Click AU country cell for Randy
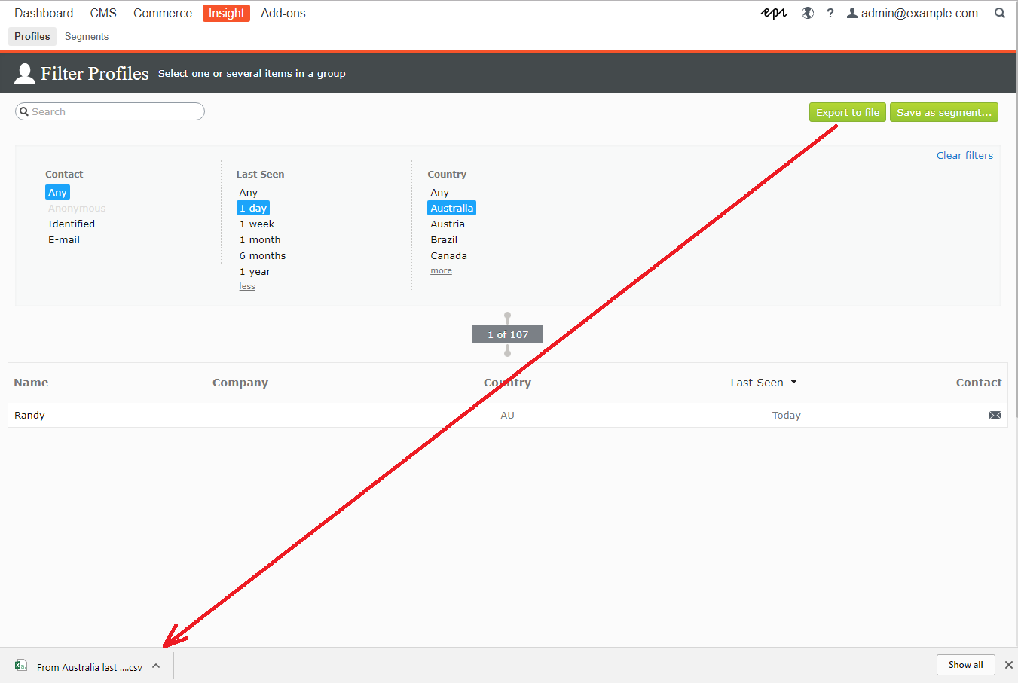 coord(508,415)
